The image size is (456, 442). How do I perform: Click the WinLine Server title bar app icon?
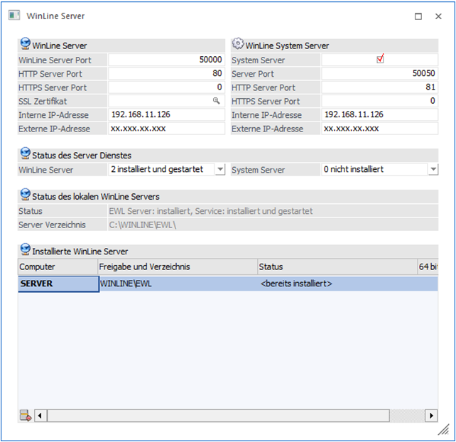click(x=13, y=16)
